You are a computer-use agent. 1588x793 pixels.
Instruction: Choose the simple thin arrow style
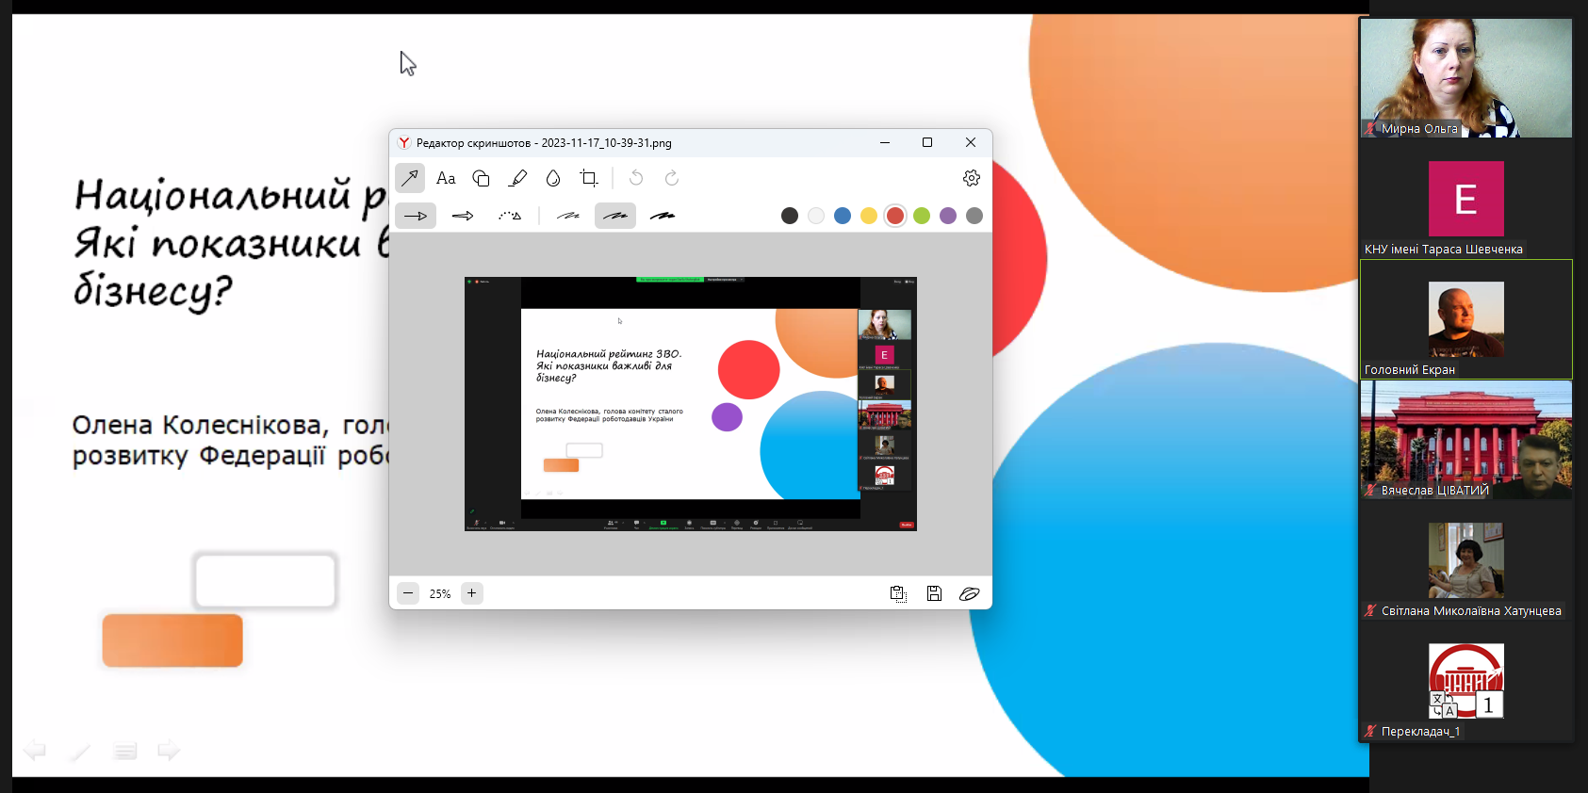pos(416,216)
